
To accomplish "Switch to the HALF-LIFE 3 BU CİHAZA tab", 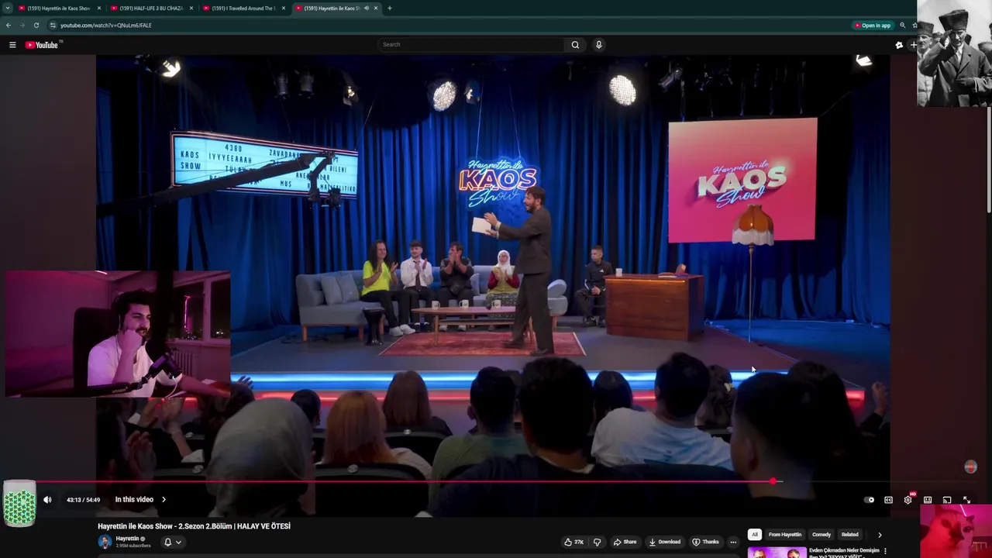I will point(151,8).
